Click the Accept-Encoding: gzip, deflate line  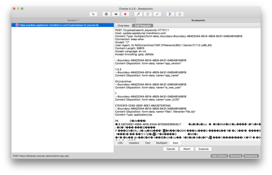coord(134,54)
